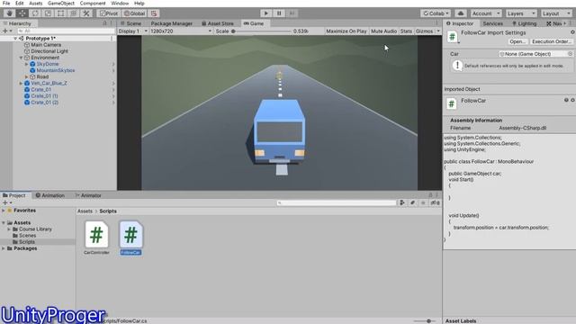Screen dimensions: 576x324
Task: Open the Component menu
Action: pos(93,4)
